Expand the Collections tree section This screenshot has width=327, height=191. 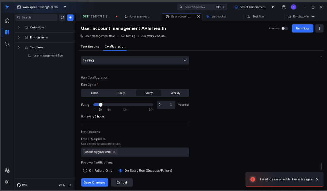19,28
